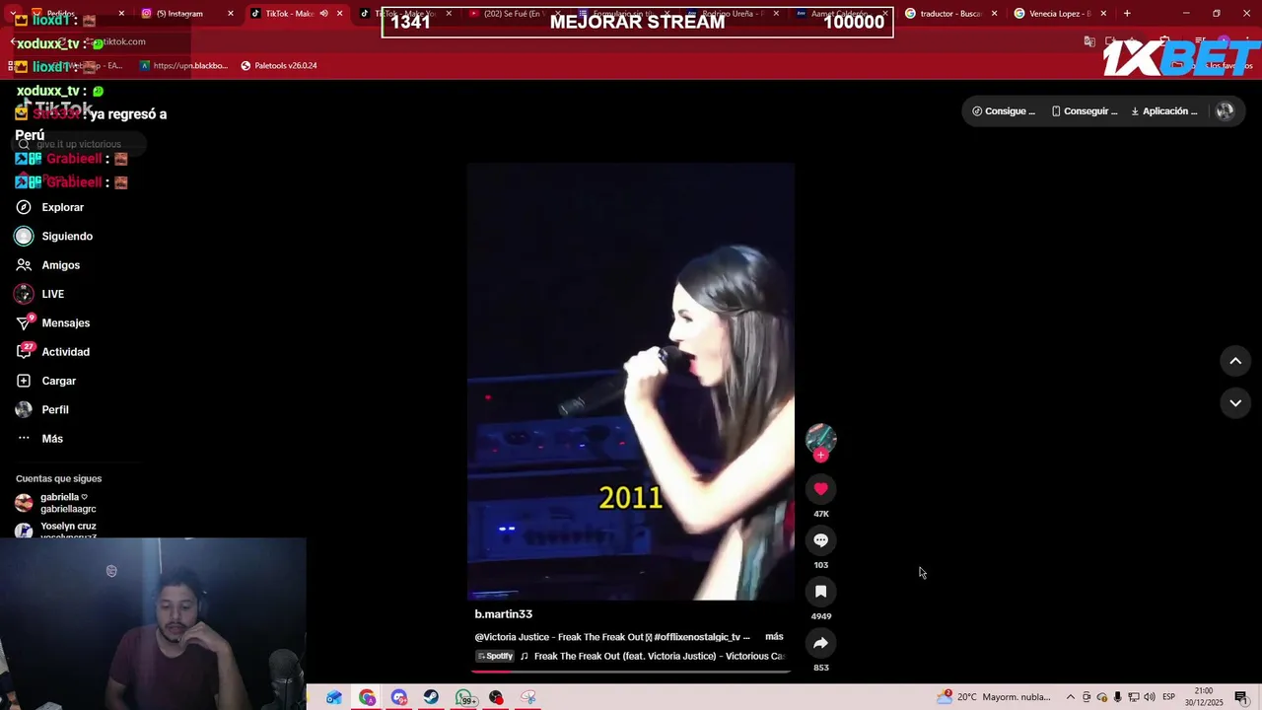Viewport: 1262px width, 710px height.
Task: Open the weather widget showing 20°C
Action: (994, 697)
